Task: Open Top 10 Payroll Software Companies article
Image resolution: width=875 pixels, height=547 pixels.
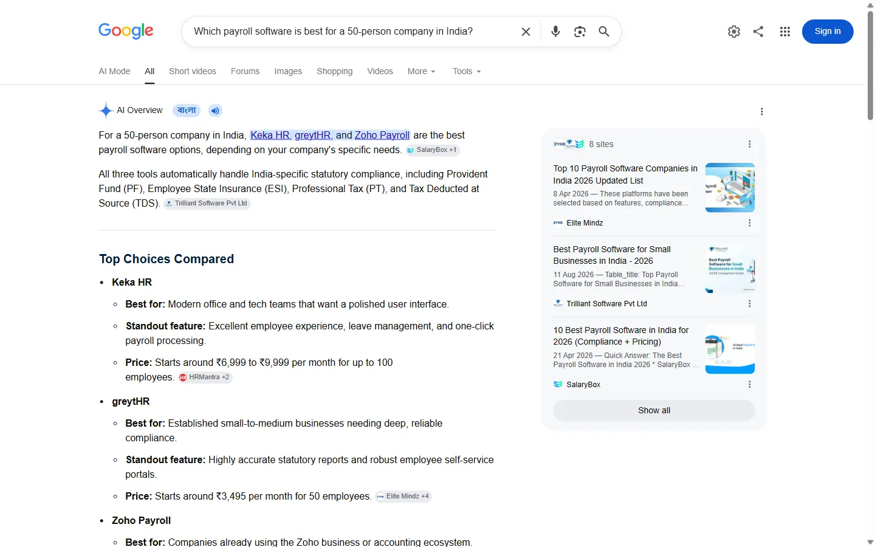Action: [x=625, y=174]
